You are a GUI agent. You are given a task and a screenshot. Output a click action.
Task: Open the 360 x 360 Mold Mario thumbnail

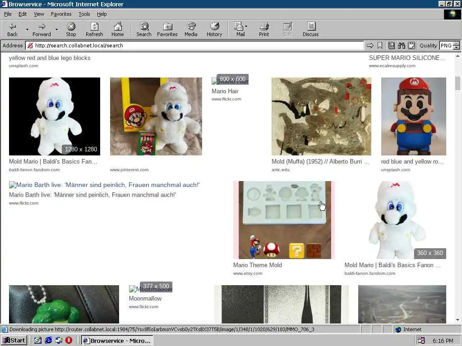[x=395, y=220]
